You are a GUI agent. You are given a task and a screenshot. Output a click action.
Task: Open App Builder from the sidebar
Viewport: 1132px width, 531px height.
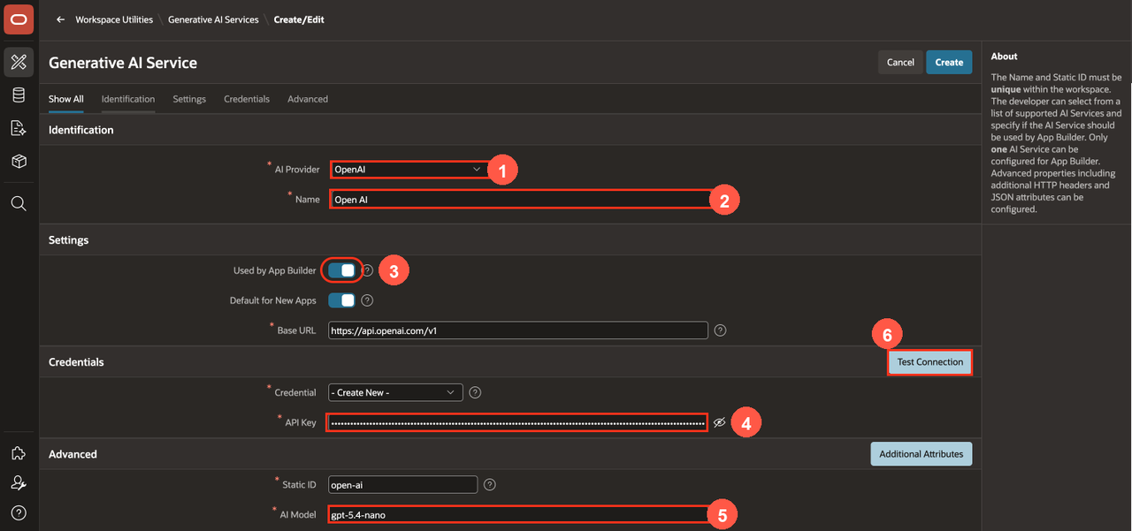19,62
